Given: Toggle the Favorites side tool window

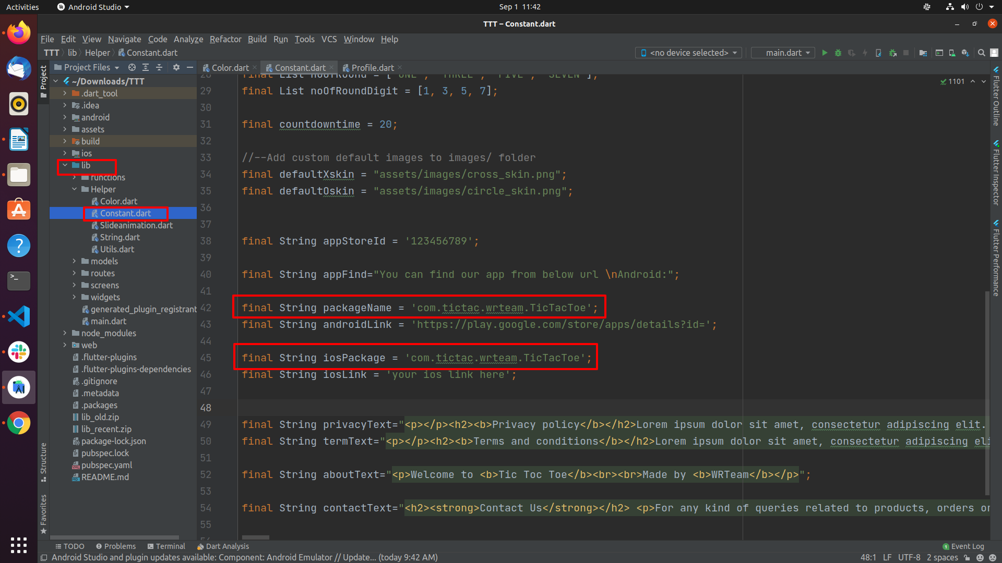Looking at the screenshot, I should 43,515.
